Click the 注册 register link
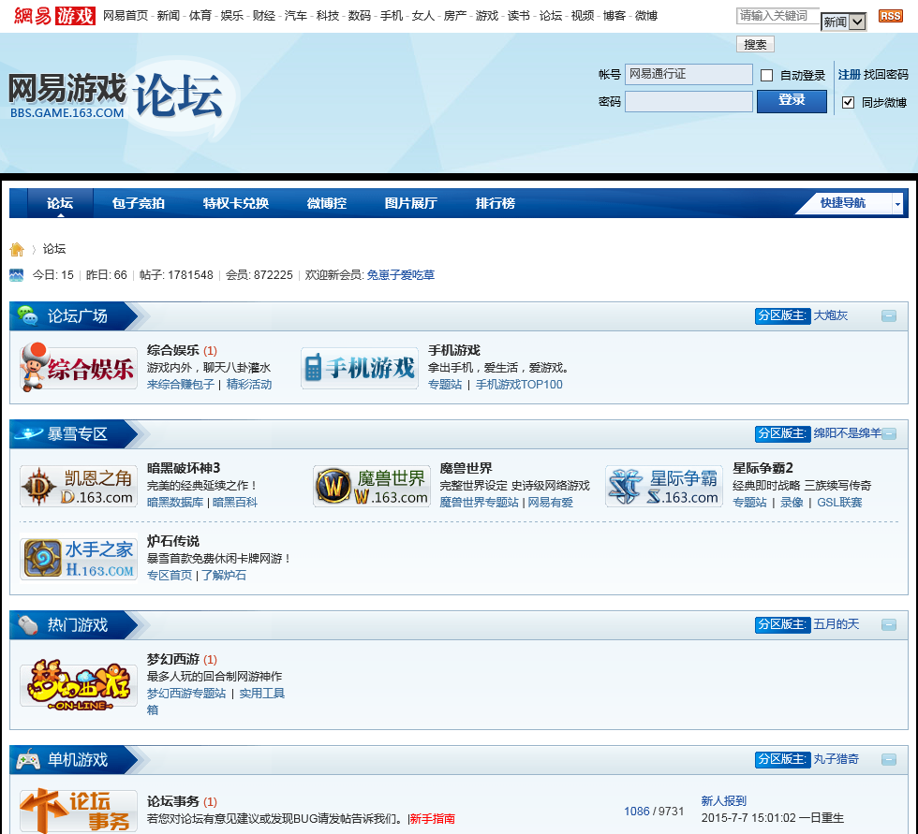 click(849, 75)
